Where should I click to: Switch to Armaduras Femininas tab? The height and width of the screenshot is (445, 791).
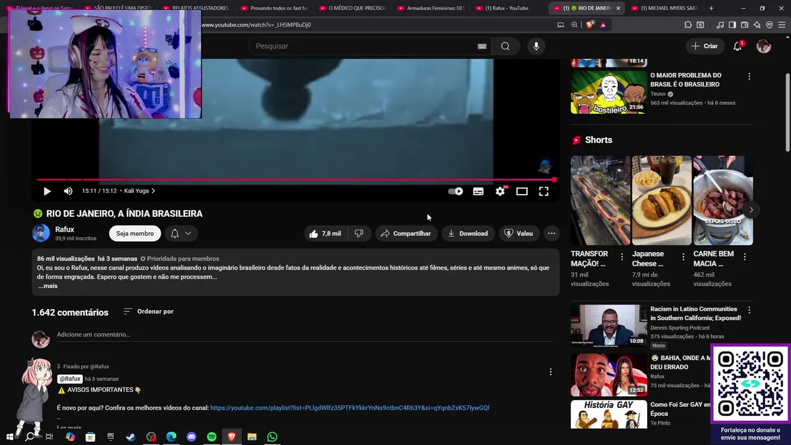431,8
